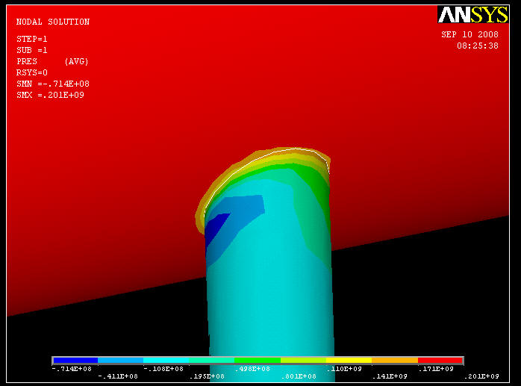
Task: Click the legend value '.141E+09'
Action: pos(390,376)
